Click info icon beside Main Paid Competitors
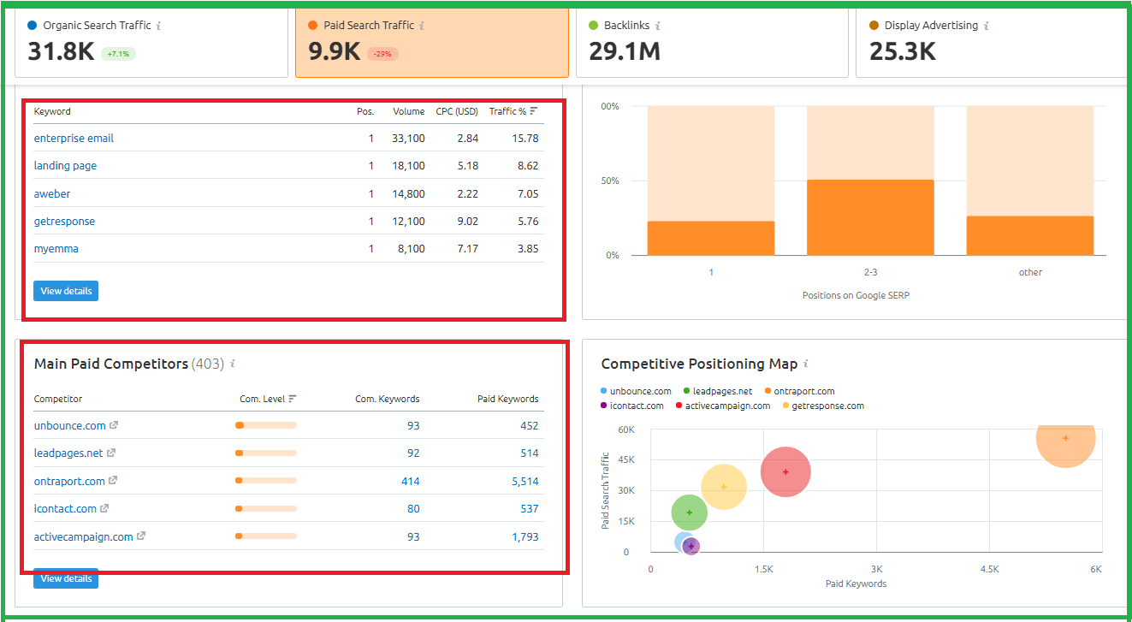 click(x=233, y=364)
